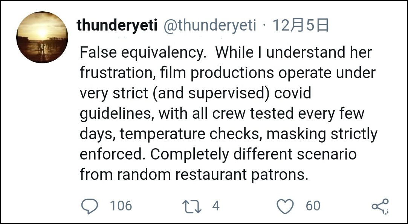Viewport: 408px width, 224px height.
Task: Open thunderyeti's round profile avatar
Action: click(42, 37)
